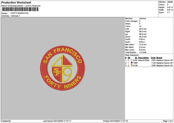Click thread code 1069
This screenshot has height=123, width=174.
pos(153,65)
